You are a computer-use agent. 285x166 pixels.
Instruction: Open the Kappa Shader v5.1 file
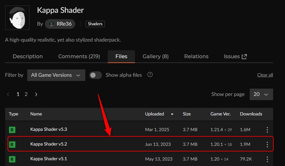point(49,159)
